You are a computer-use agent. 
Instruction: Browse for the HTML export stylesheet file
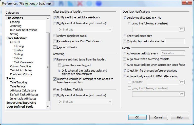[x=182, y=94]
